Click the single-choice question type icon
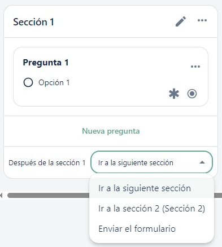The image size is (222, 247). click(x=192, y=94)
